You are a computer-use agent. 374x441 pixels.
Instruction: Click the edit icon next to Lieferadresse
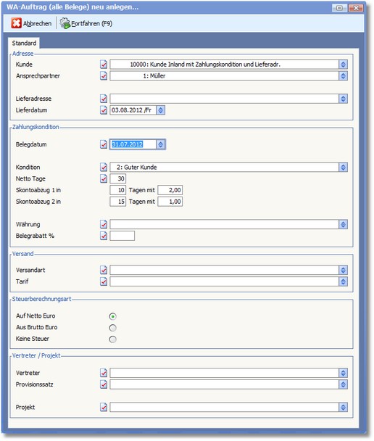pos(104,99)
